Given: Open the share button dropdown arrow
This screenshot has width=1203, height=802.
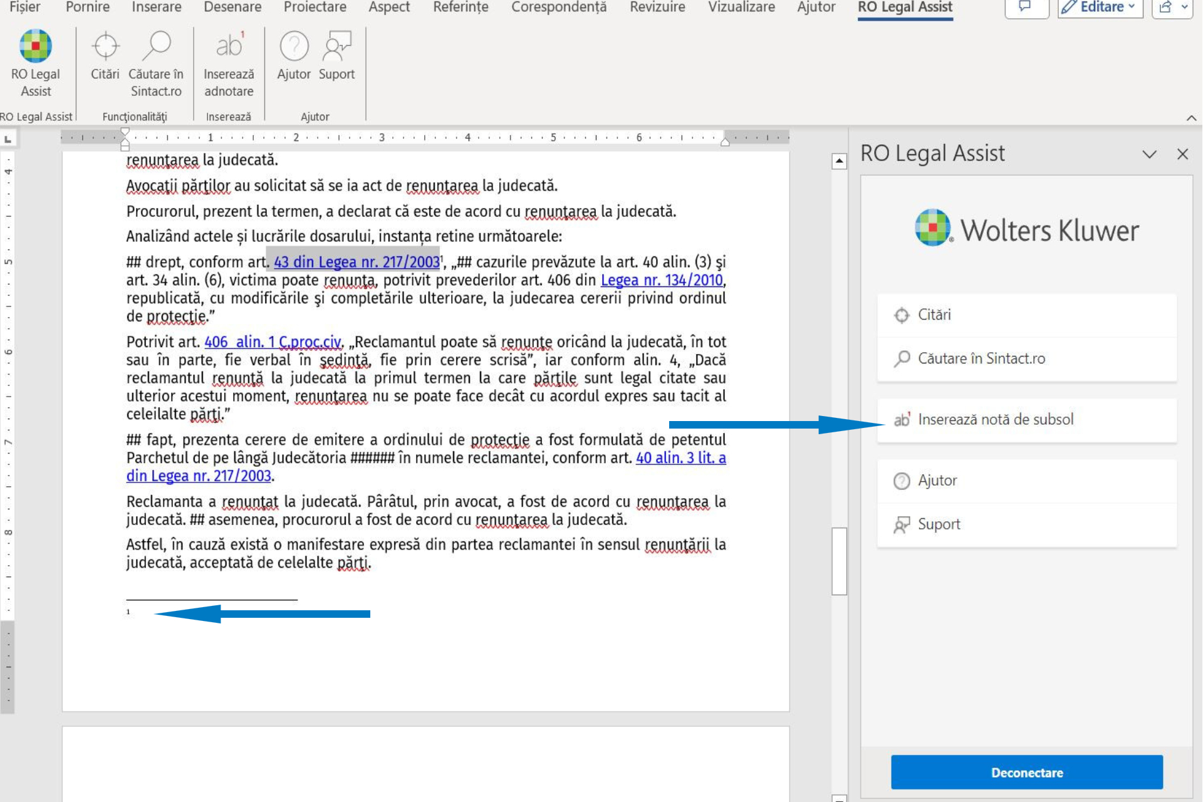Looking at the screenshot, I should point(1184,8).
